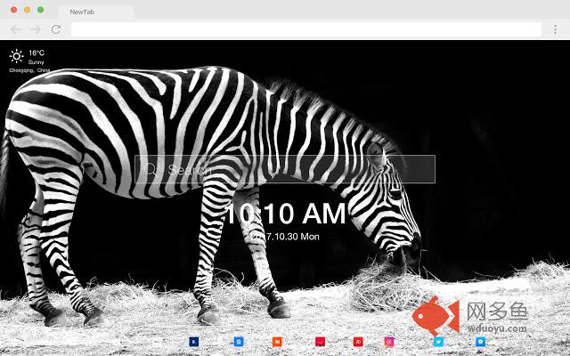The image size is (570, 356).
Task: Click the 2017.10.30 Mon date text
Action: [x=286, y=237]
